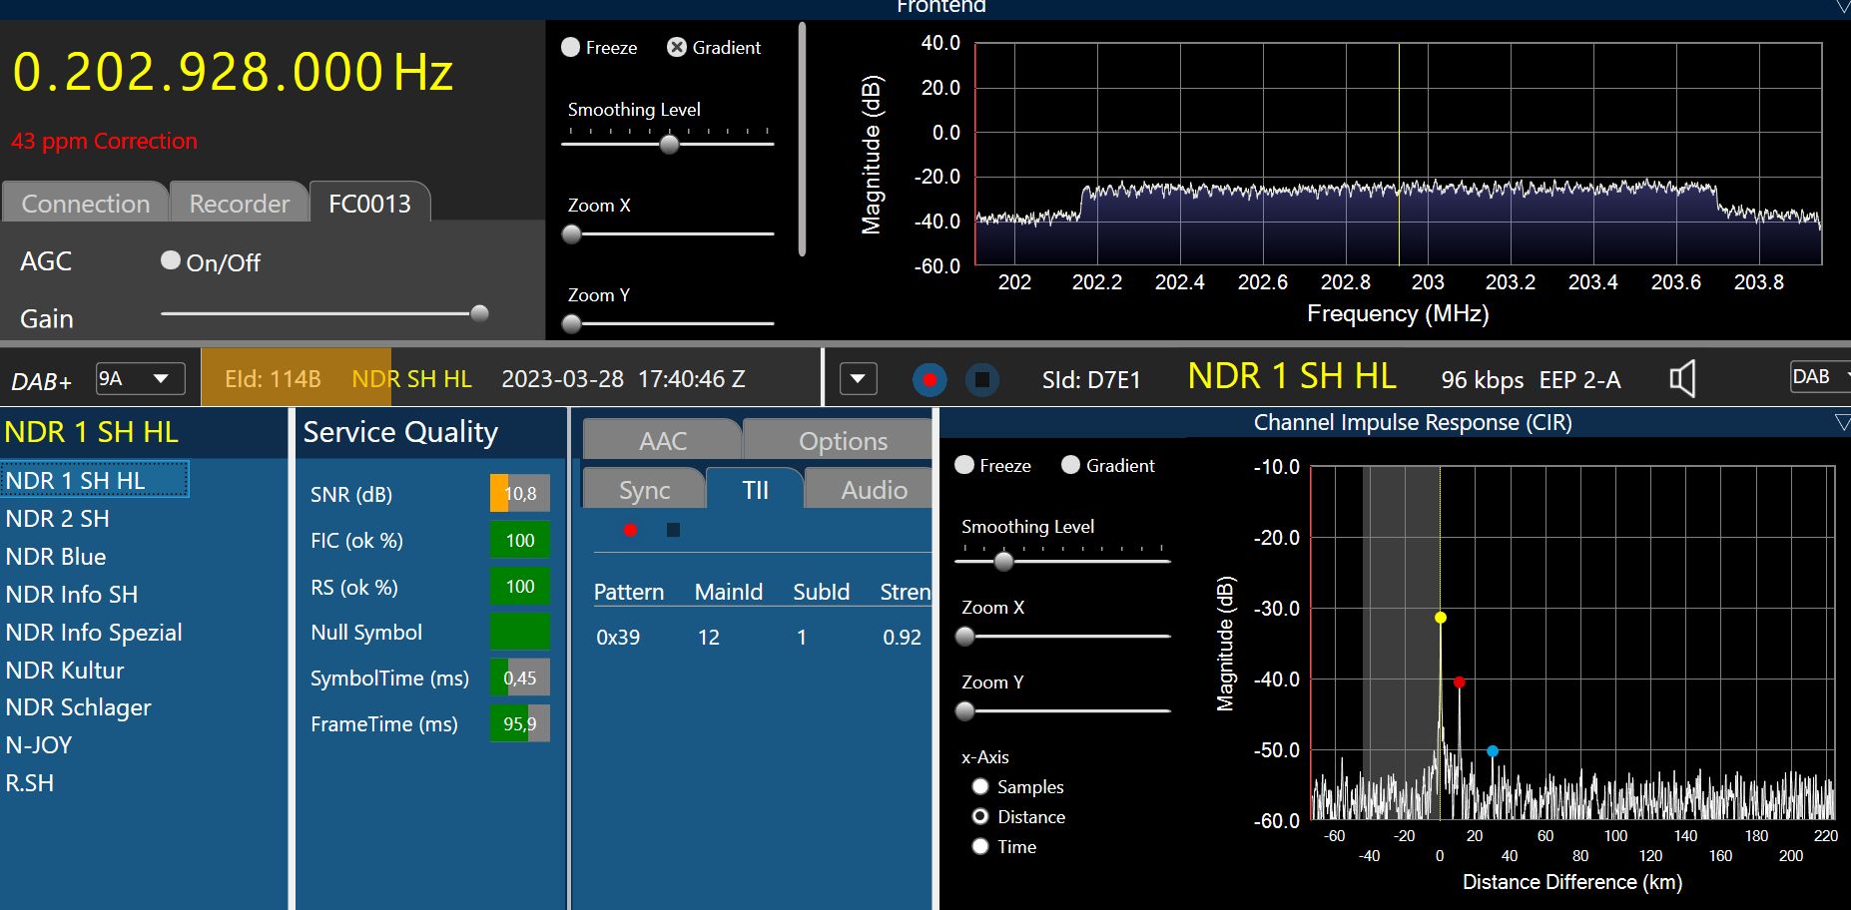The width and height of the screenshot is (1851, 910).
Task: Collapse the Channel Impulse Response panel
Action: pos(1842,423)
